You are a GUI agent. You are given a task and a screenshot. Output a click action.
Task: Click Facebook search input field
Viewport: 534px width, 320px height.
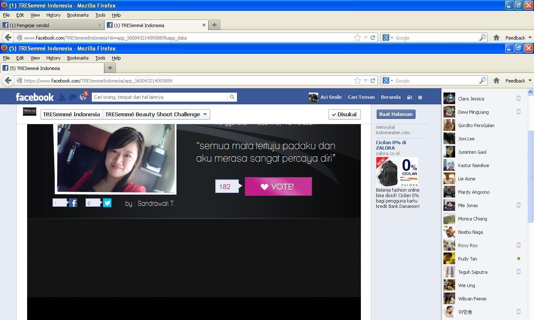pos(160,97)
